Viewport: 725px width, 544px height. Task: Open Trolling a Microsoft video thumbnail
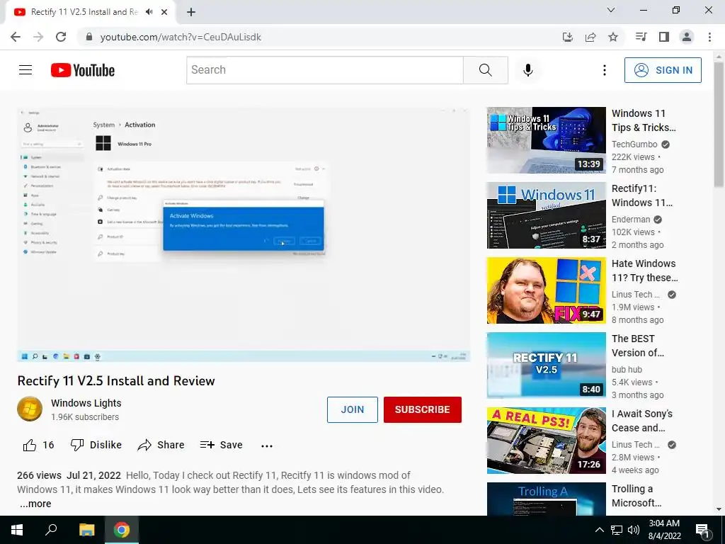click(x=546, y=499)
